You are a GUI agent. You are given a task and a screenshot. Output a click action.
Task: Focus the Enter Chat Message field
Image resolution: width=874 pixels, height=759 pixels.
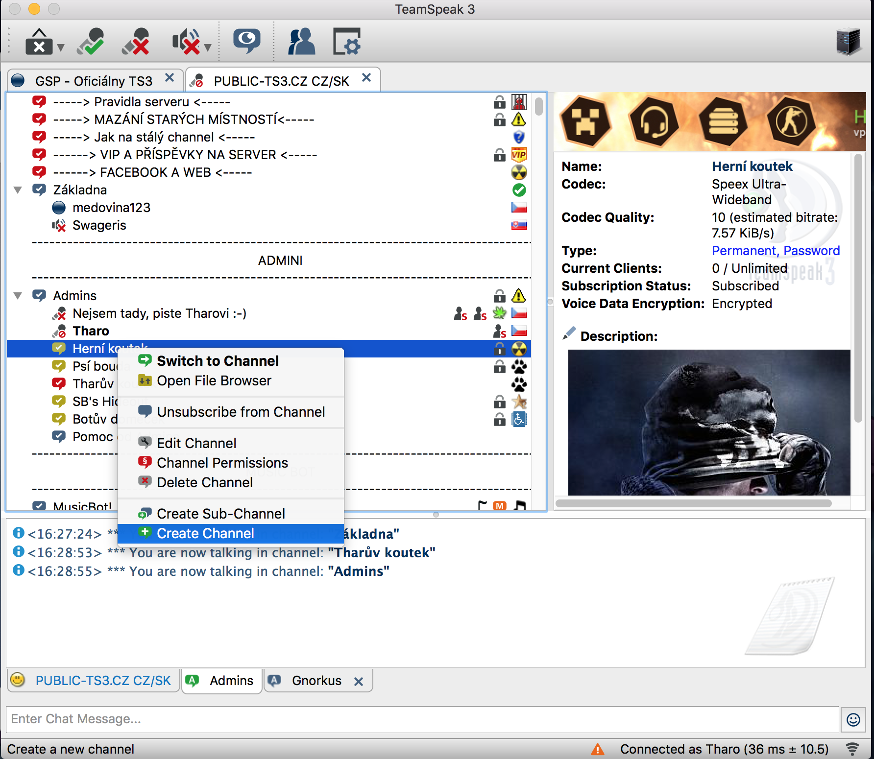(x=422, y=719)
